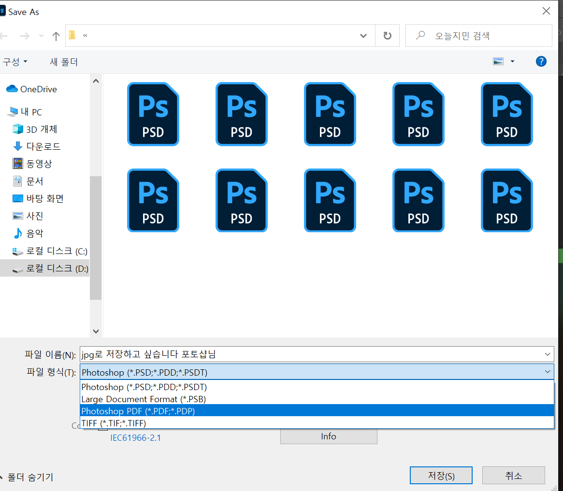Open help with the question mark icon
Image resolution: width=563 pixels, height=491 pixels.
pos(541,61)
